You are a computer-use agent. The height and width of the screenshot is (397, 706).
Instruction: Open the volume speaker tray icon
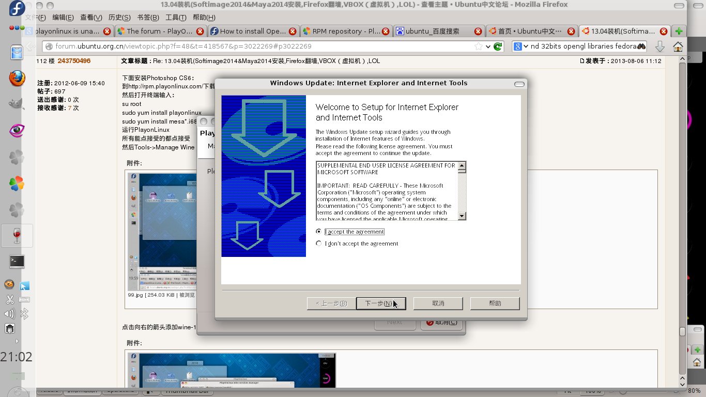9,314
